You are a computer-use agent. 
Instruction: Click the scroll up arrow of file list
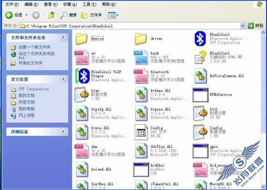pos(263,32)
